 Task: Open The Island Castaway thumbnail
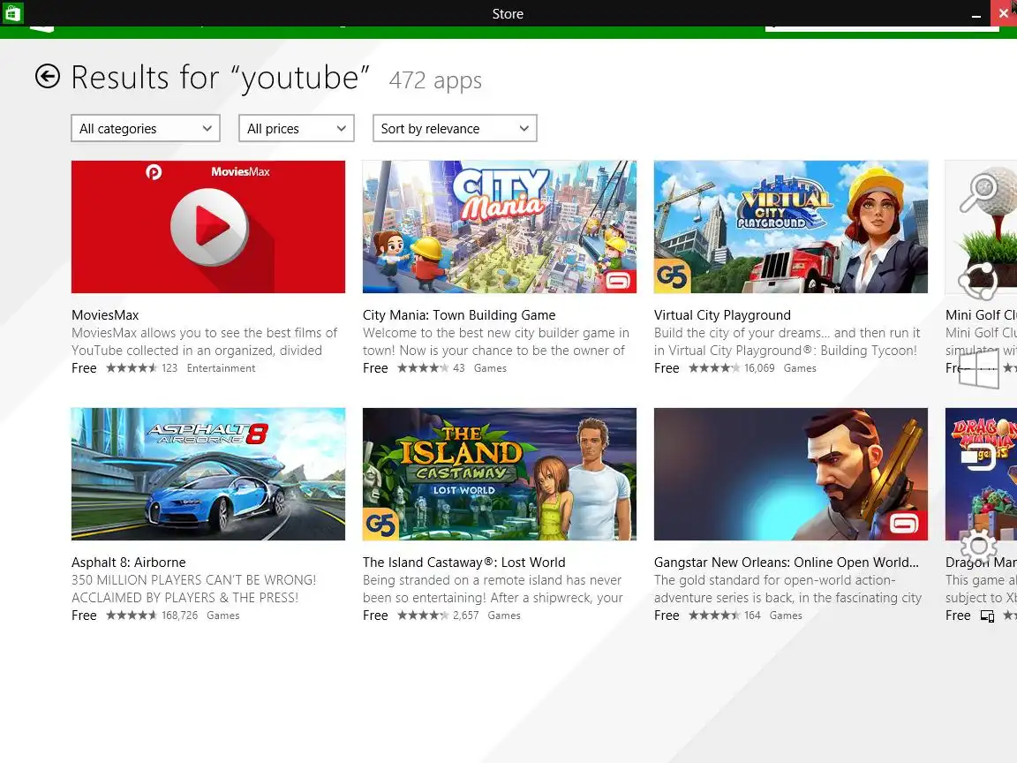[500, 474]
